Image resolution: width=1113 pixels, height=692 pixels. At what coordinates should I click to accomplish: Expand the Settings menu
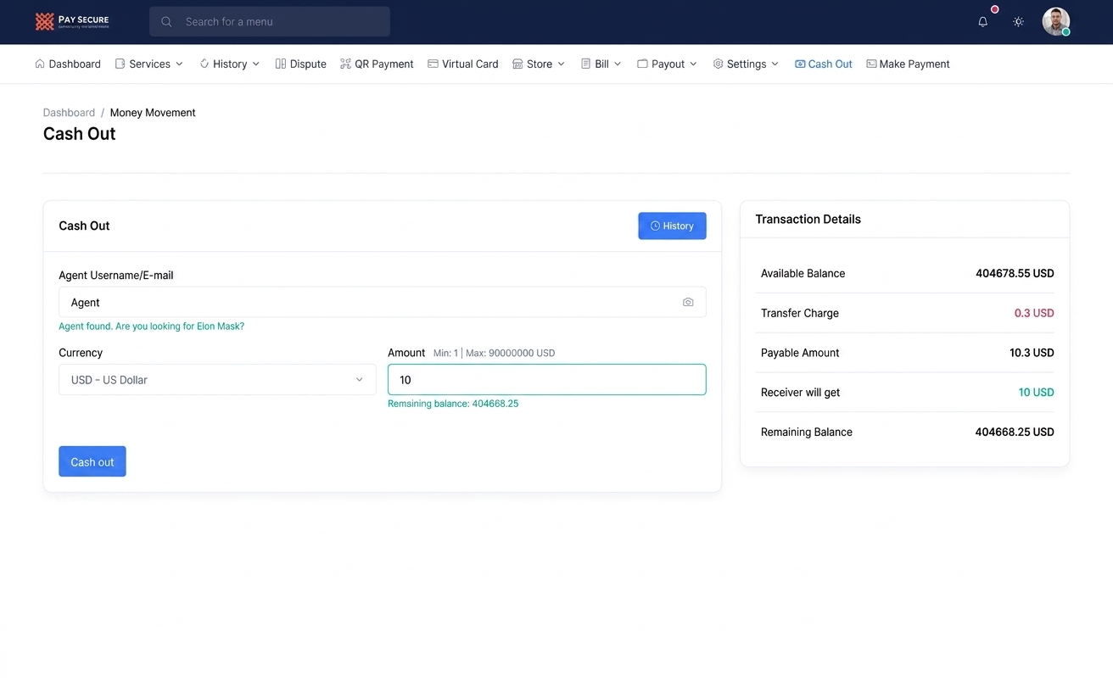(x=746, y=64)
